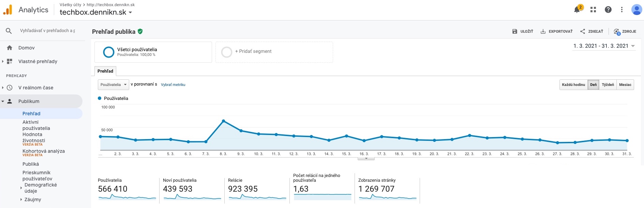Open Prehľad in the sidebar
644x208 pixels.
[x=31, y=114]
